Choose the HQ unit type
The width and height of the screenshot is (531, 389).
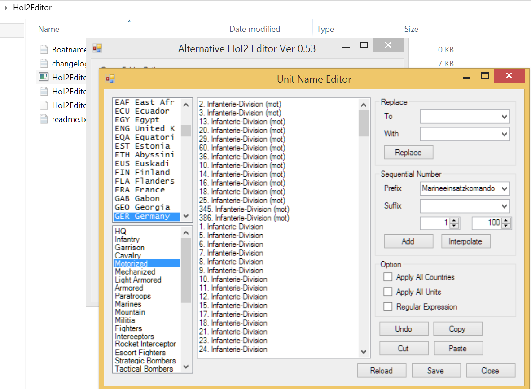tap(147, 231)
